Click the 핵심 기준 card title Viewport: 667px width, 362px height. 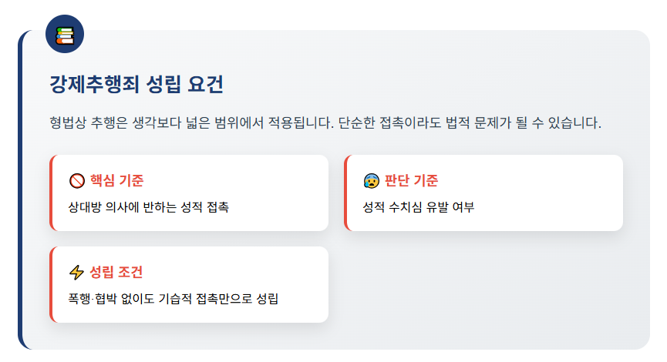click(116, 181)
